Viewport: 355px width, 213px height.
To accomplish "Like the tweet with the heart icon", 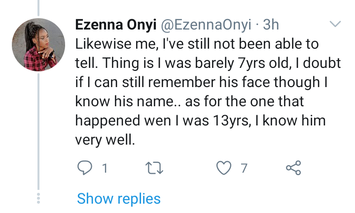I will click(x=224, y=168).
